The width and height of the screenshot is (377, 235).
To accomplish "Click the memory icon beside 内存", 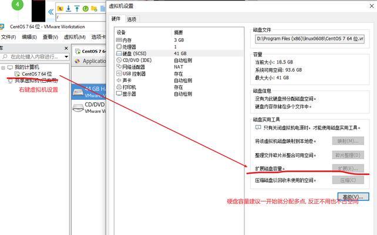I will [x=119, y=40].
